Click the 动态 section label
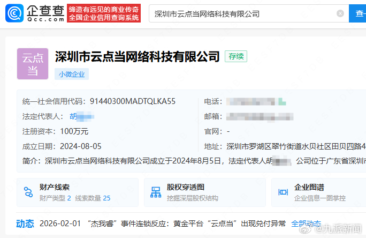 point(25,224)
